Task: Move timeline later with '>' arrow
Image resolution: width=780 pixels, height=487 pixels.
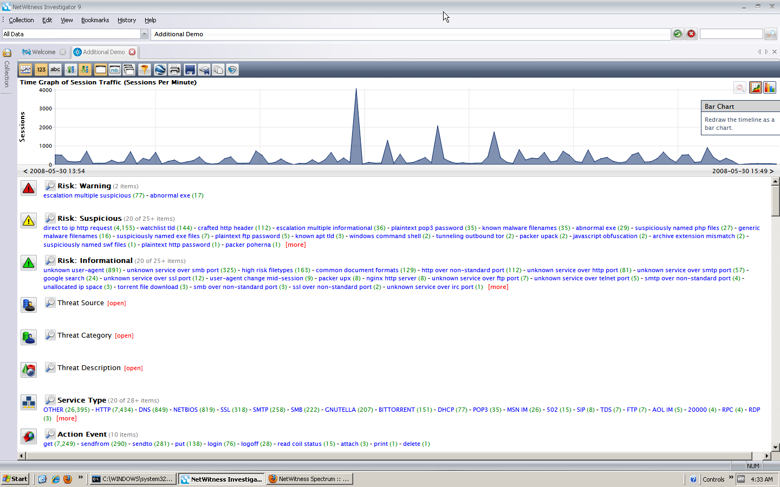Action: pos(771,171)
